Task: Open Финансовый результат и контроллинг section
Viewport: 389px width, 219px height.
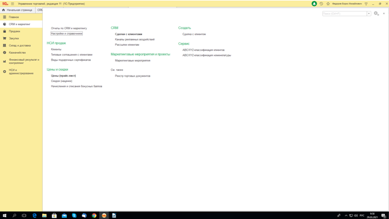Action: click(x=21, y=61)
